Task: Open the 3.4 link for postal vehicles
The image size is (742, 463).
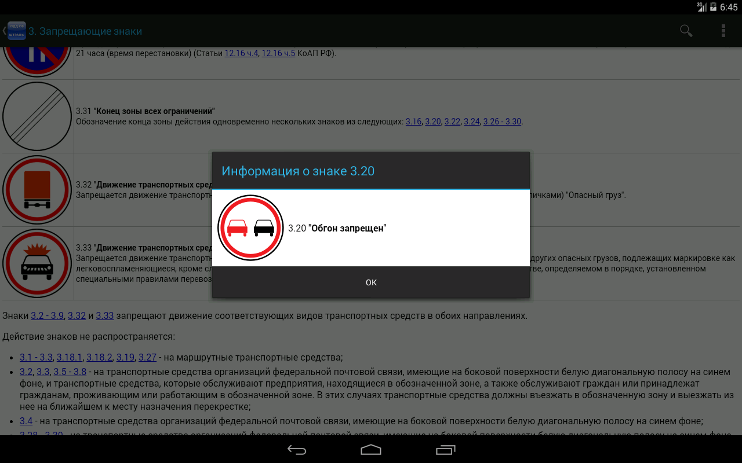Action: [26, 421]
